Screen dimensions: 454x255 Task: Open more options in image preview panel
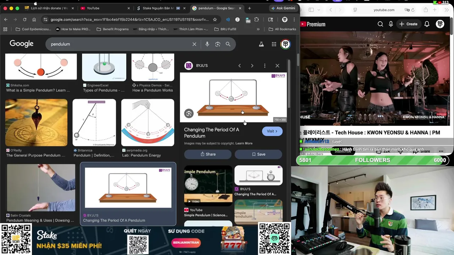pos(265,66)
